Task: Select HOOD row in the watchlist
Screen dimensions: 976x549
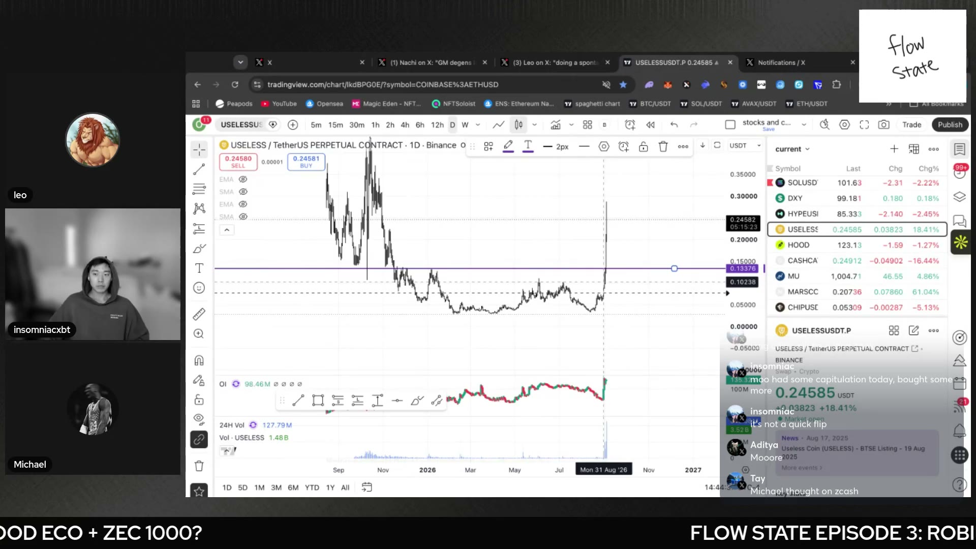Action: coord(857,245)
